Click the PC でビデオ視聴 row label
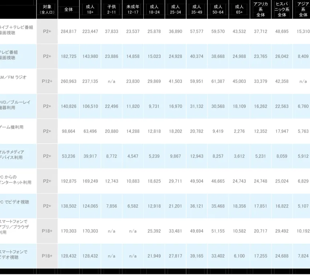Image resolution: width=310 pixels, height=275 pixels. (15, 202)
